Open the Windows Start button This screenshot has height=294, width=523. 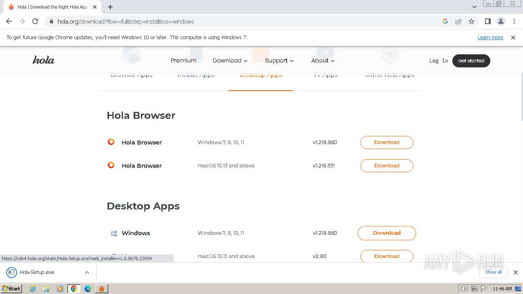11,289
